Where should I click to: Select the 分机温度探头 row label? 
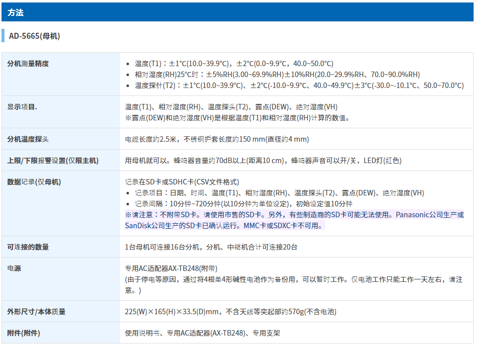coord(28,139)
